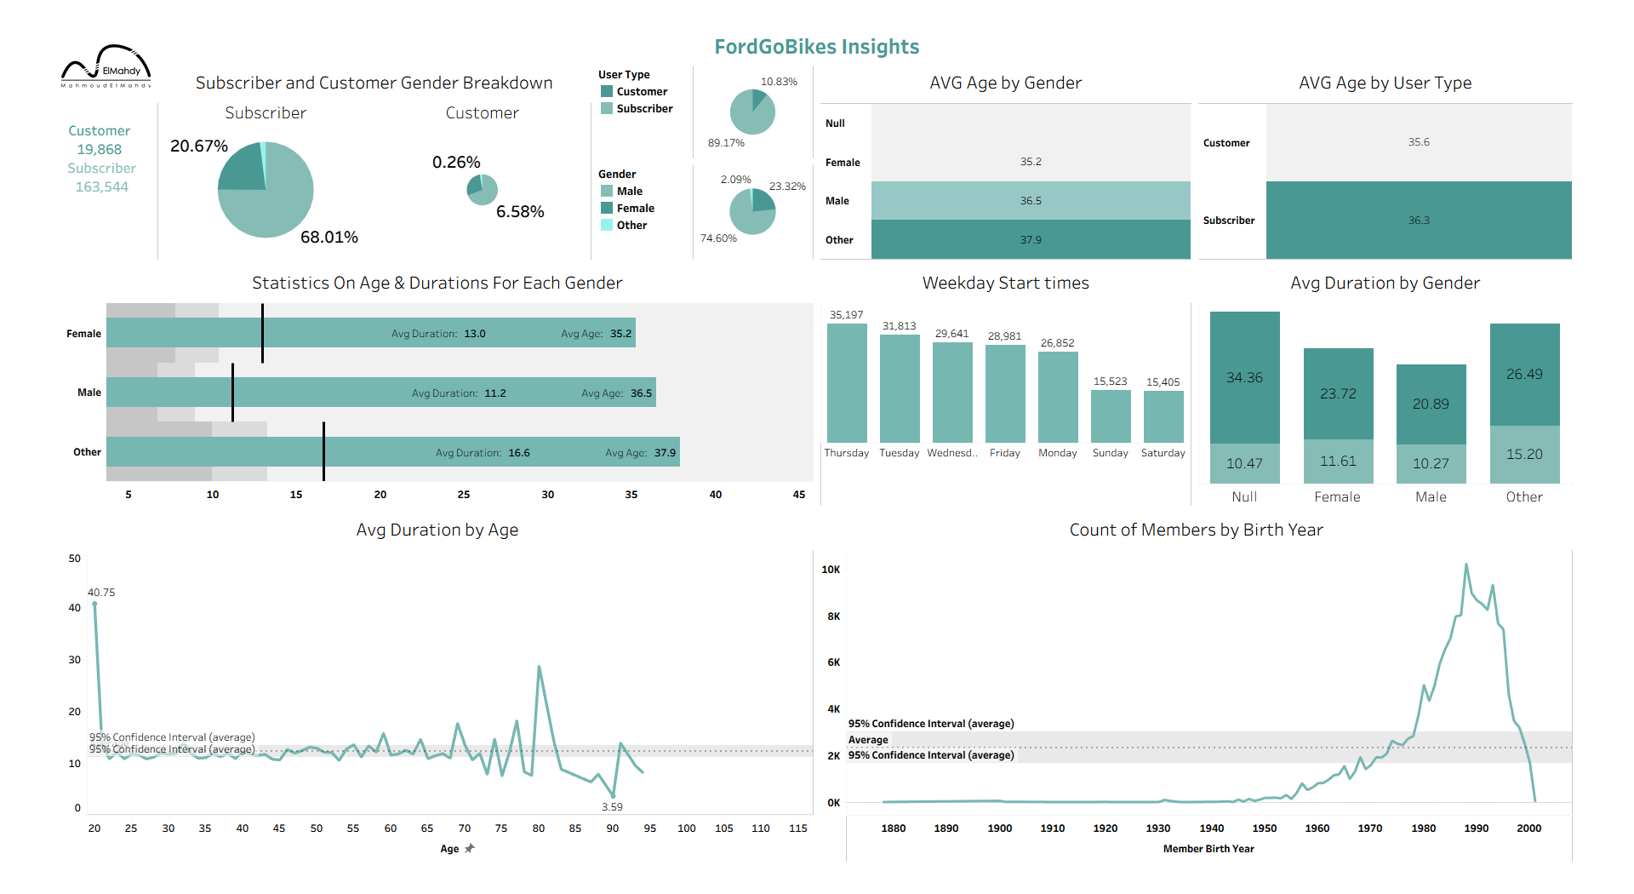Select the Female gender legend swatch
1634x894 pixels.
point(607,208)
